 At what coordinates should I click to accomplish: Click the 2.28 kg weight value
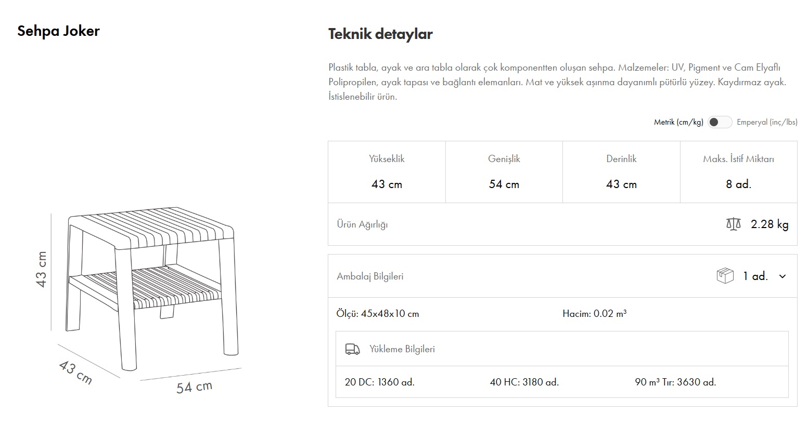(x=769, y=224)
